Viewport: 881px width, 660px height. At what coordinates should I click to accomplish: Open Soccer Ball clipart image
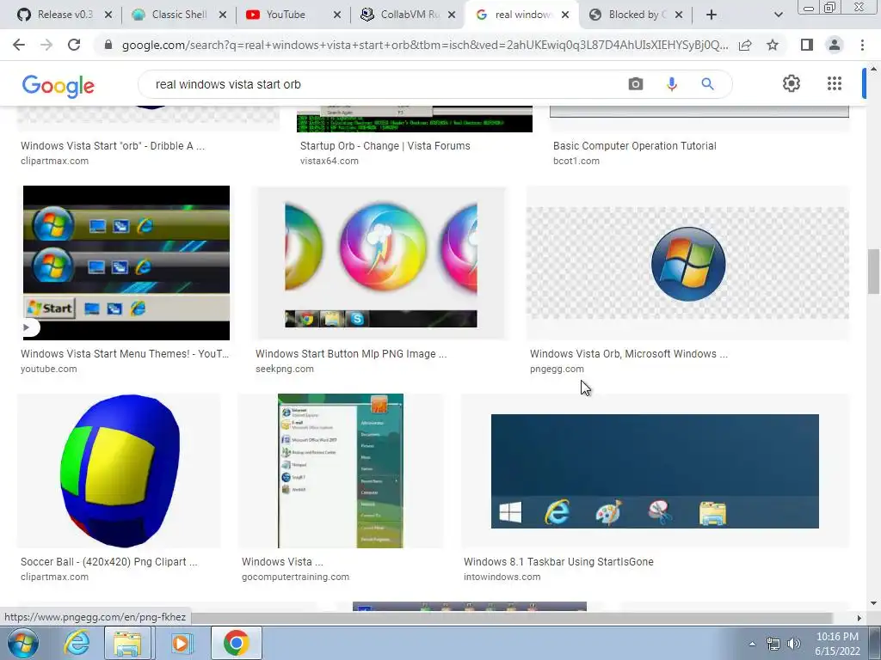pos(120,470)
